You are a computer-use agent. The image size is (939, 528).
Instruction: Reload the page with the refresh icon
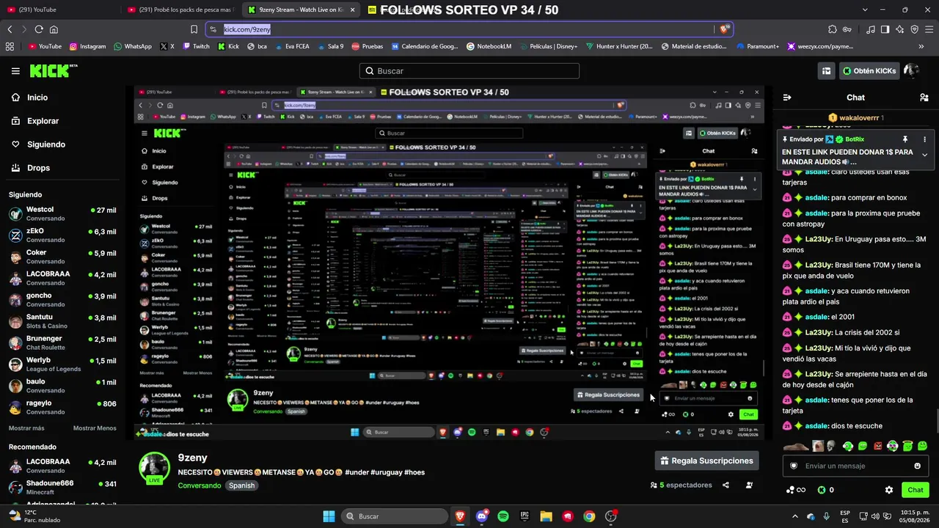click(x=39, y=29)
